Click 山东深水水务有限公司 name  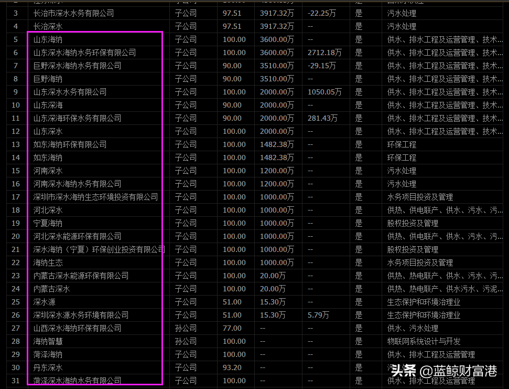click(x=70, y=92)
